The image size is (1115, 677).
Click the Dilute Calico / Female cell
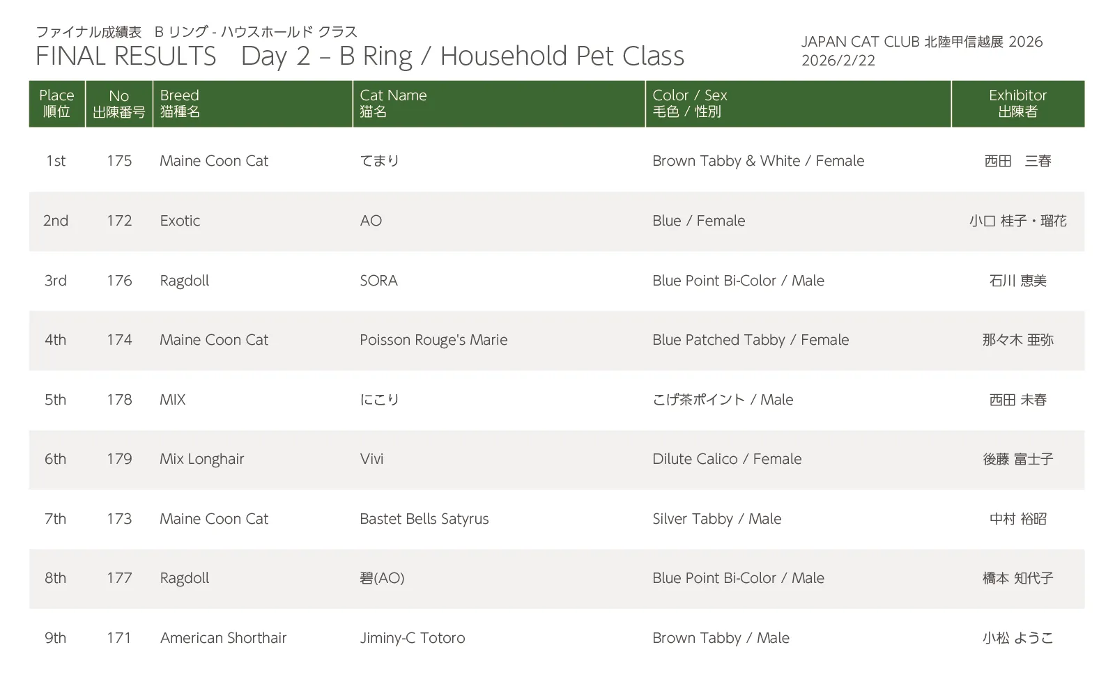(x=727, y=459)
